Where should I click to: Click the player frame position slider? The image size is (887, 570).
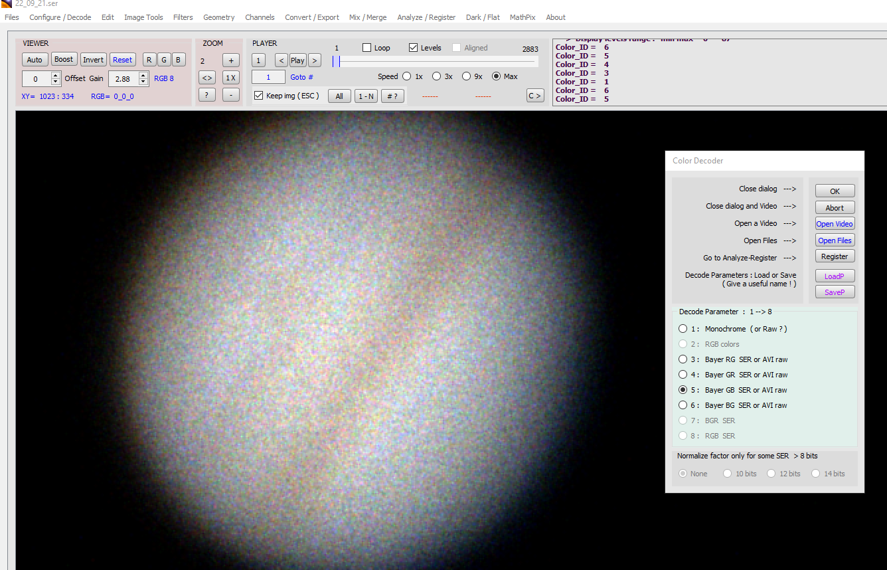point(436,62)
